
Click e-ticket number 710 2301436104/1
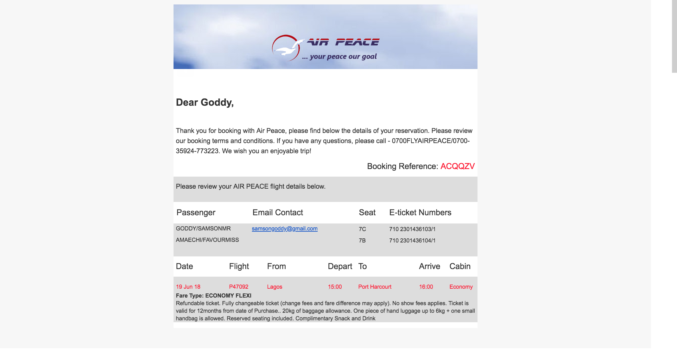click(x=412, y=241)
